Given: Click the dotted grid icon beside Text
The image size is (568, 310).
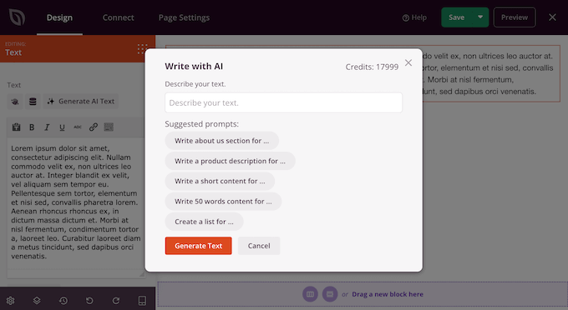Looking at the screenshot, I should click(x=142, y=49).
